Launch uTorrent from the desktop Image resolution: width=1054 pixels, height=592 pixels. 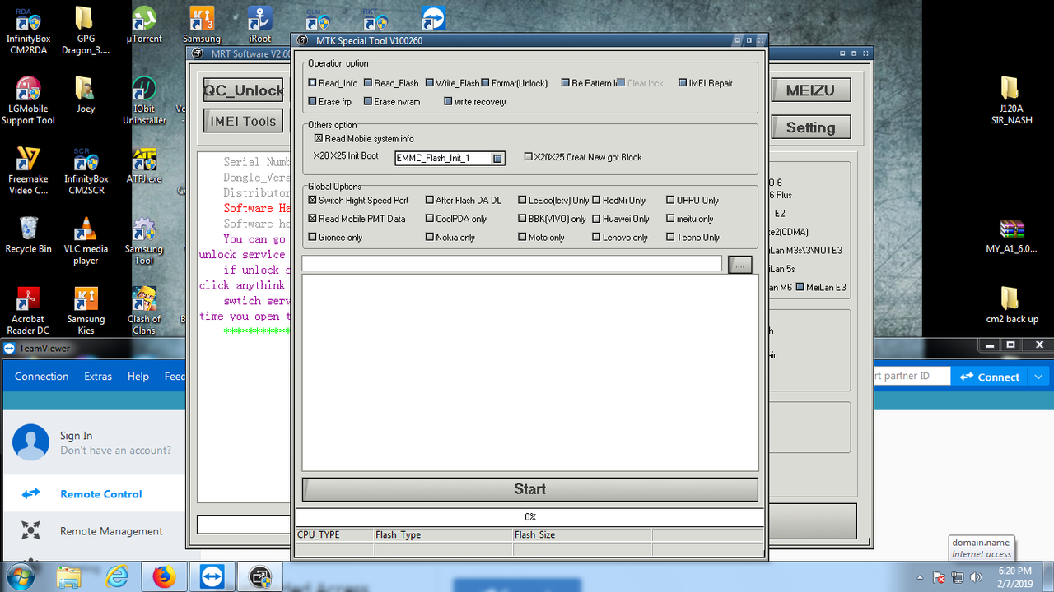pos(144,25)
